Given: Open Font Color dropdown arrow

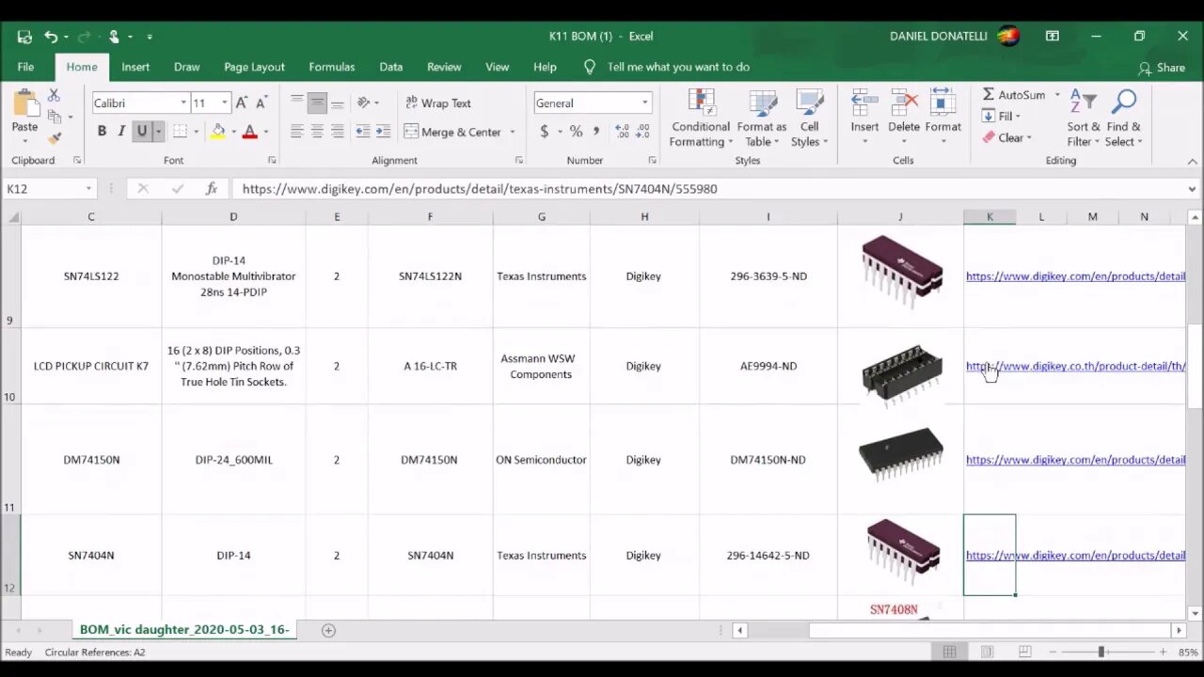Looking at the screenshot, I should click(x=265, y=132).
